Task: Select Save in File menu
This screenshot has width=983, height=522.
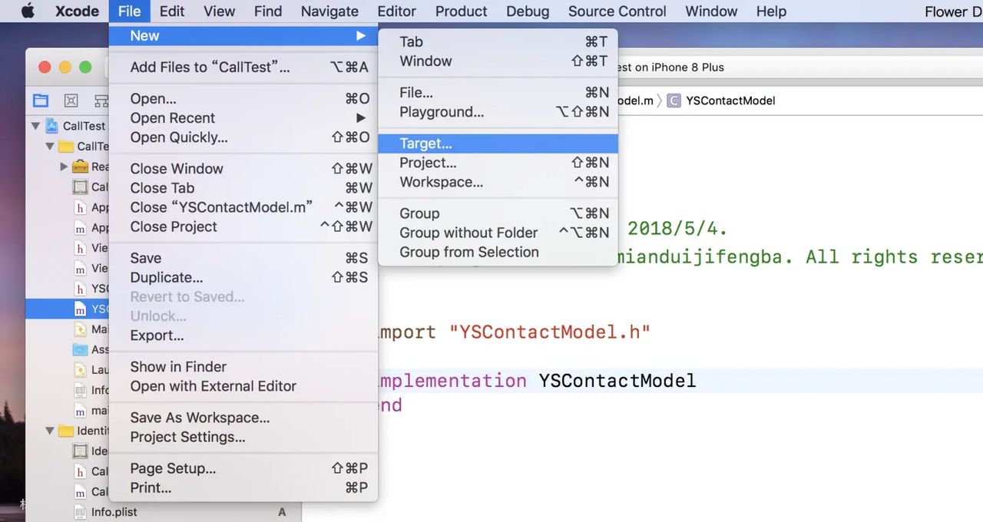Action: pos(243,258)
